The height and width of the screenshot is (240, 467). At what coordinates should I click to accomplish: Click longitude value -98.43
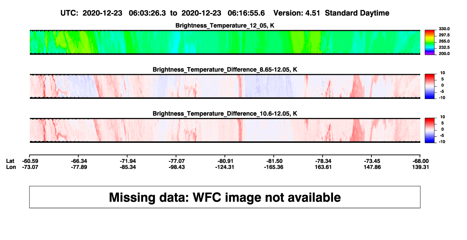point(177,167)
